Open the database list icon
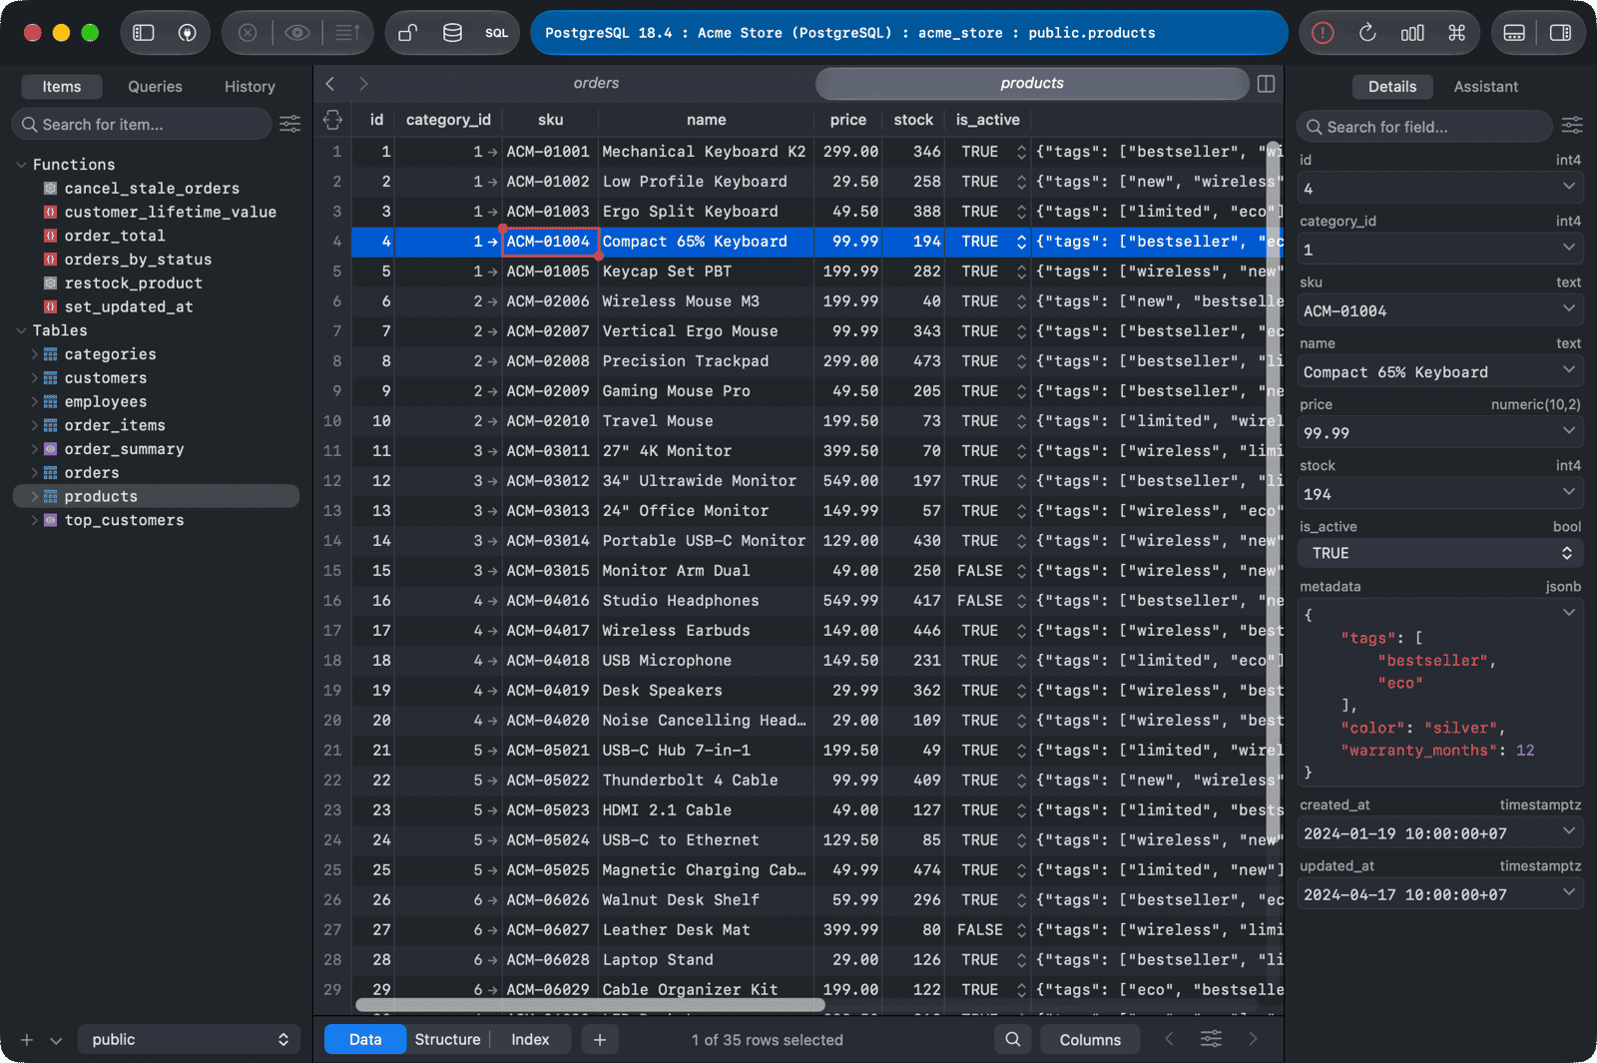Viewport: 1597px width, 1063px height. 452,33
